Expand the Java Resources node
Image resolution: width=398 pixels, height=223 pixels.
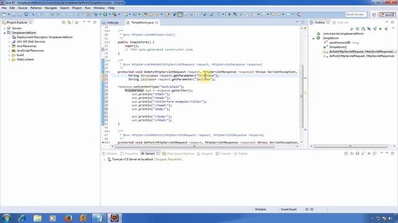[9, 46]
